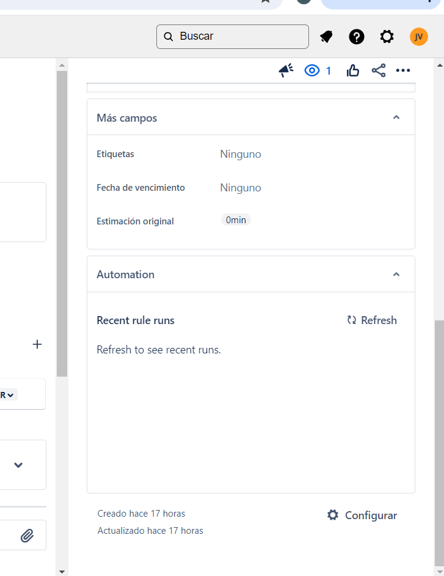The height and width of the screenshot is (576, 444).
Task: Click the feedback megaphone icon
Action: (286, 70)
